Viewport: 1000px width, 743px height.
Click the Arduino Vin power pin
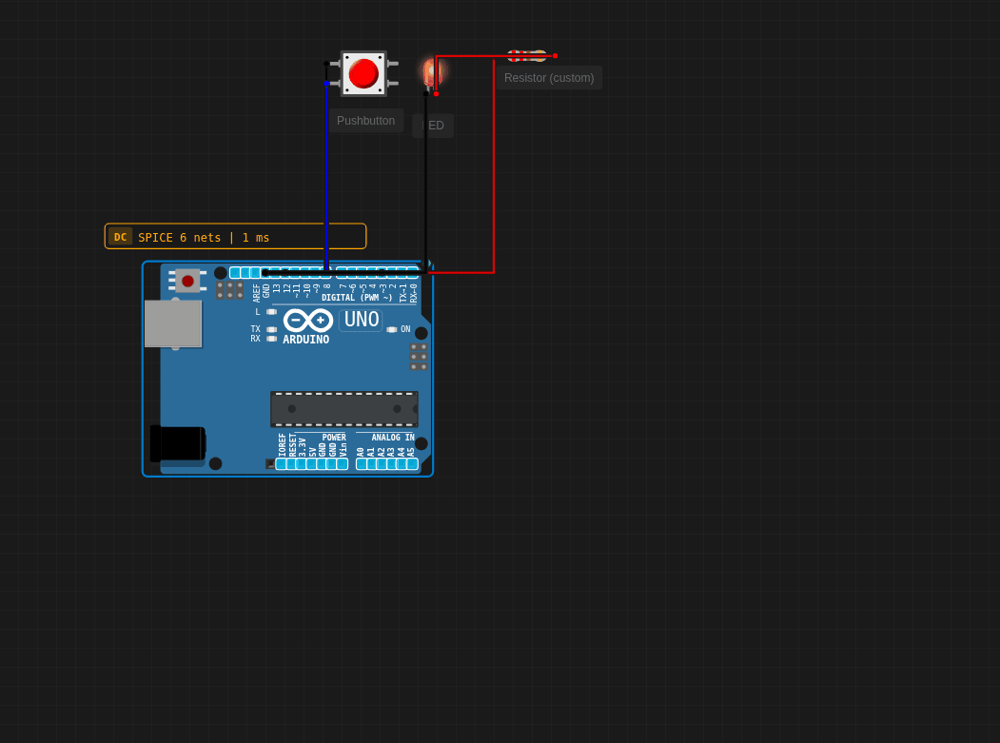pyautogui.click(x=343, y=463)
